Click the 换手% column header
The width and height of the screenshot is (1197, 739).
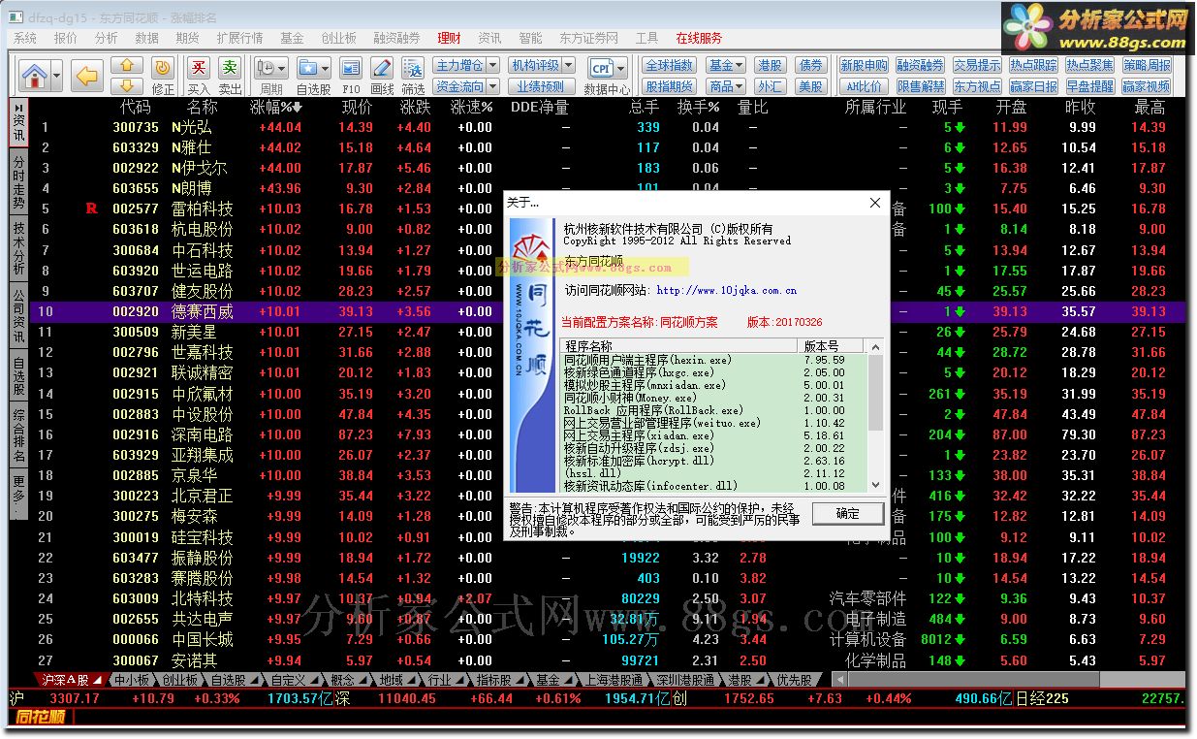tap(698, 108)
